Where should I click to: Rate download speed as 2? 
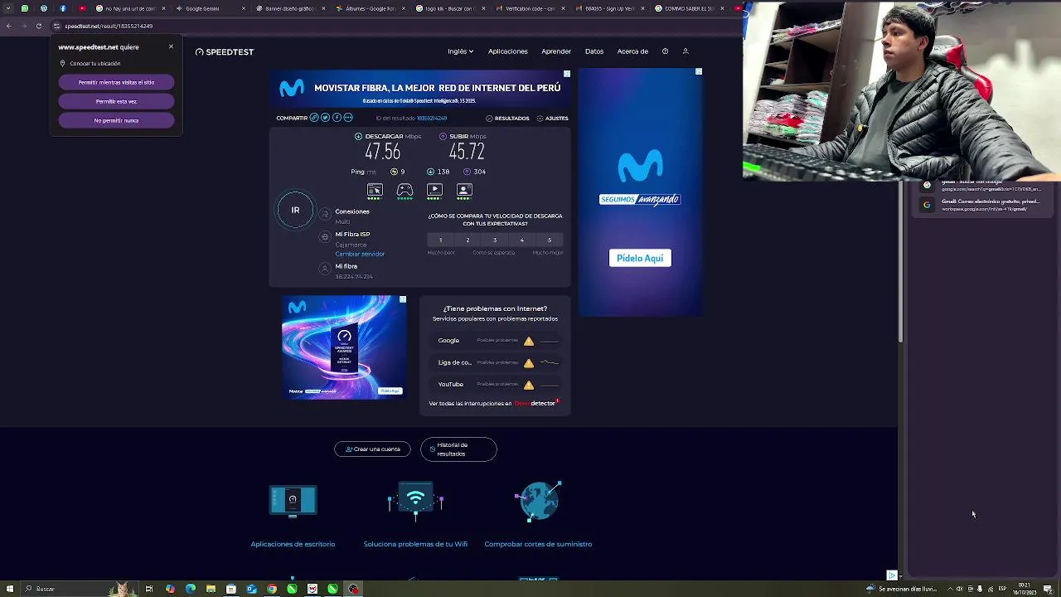coord(468,240)
